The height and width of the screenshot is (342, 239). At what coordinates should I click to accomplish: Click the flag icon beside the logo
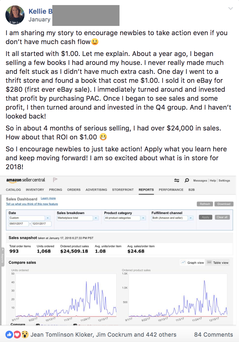[x=55, y=180]
